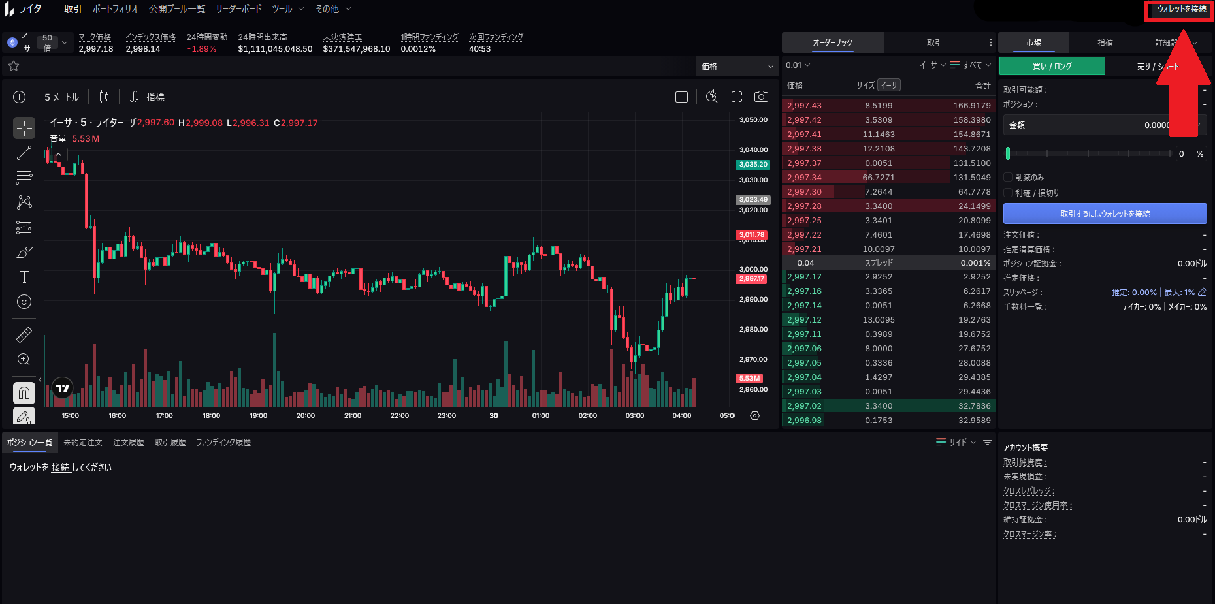
Task: Open the candlestick chart type selector
Action: point(104,97)
